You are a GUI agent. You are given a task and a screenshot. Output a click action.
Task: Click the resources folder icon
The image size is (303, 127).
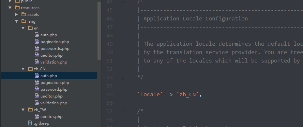point(17,8)
